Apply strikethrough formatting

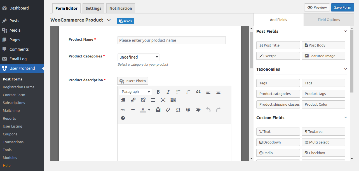(123, 110)
